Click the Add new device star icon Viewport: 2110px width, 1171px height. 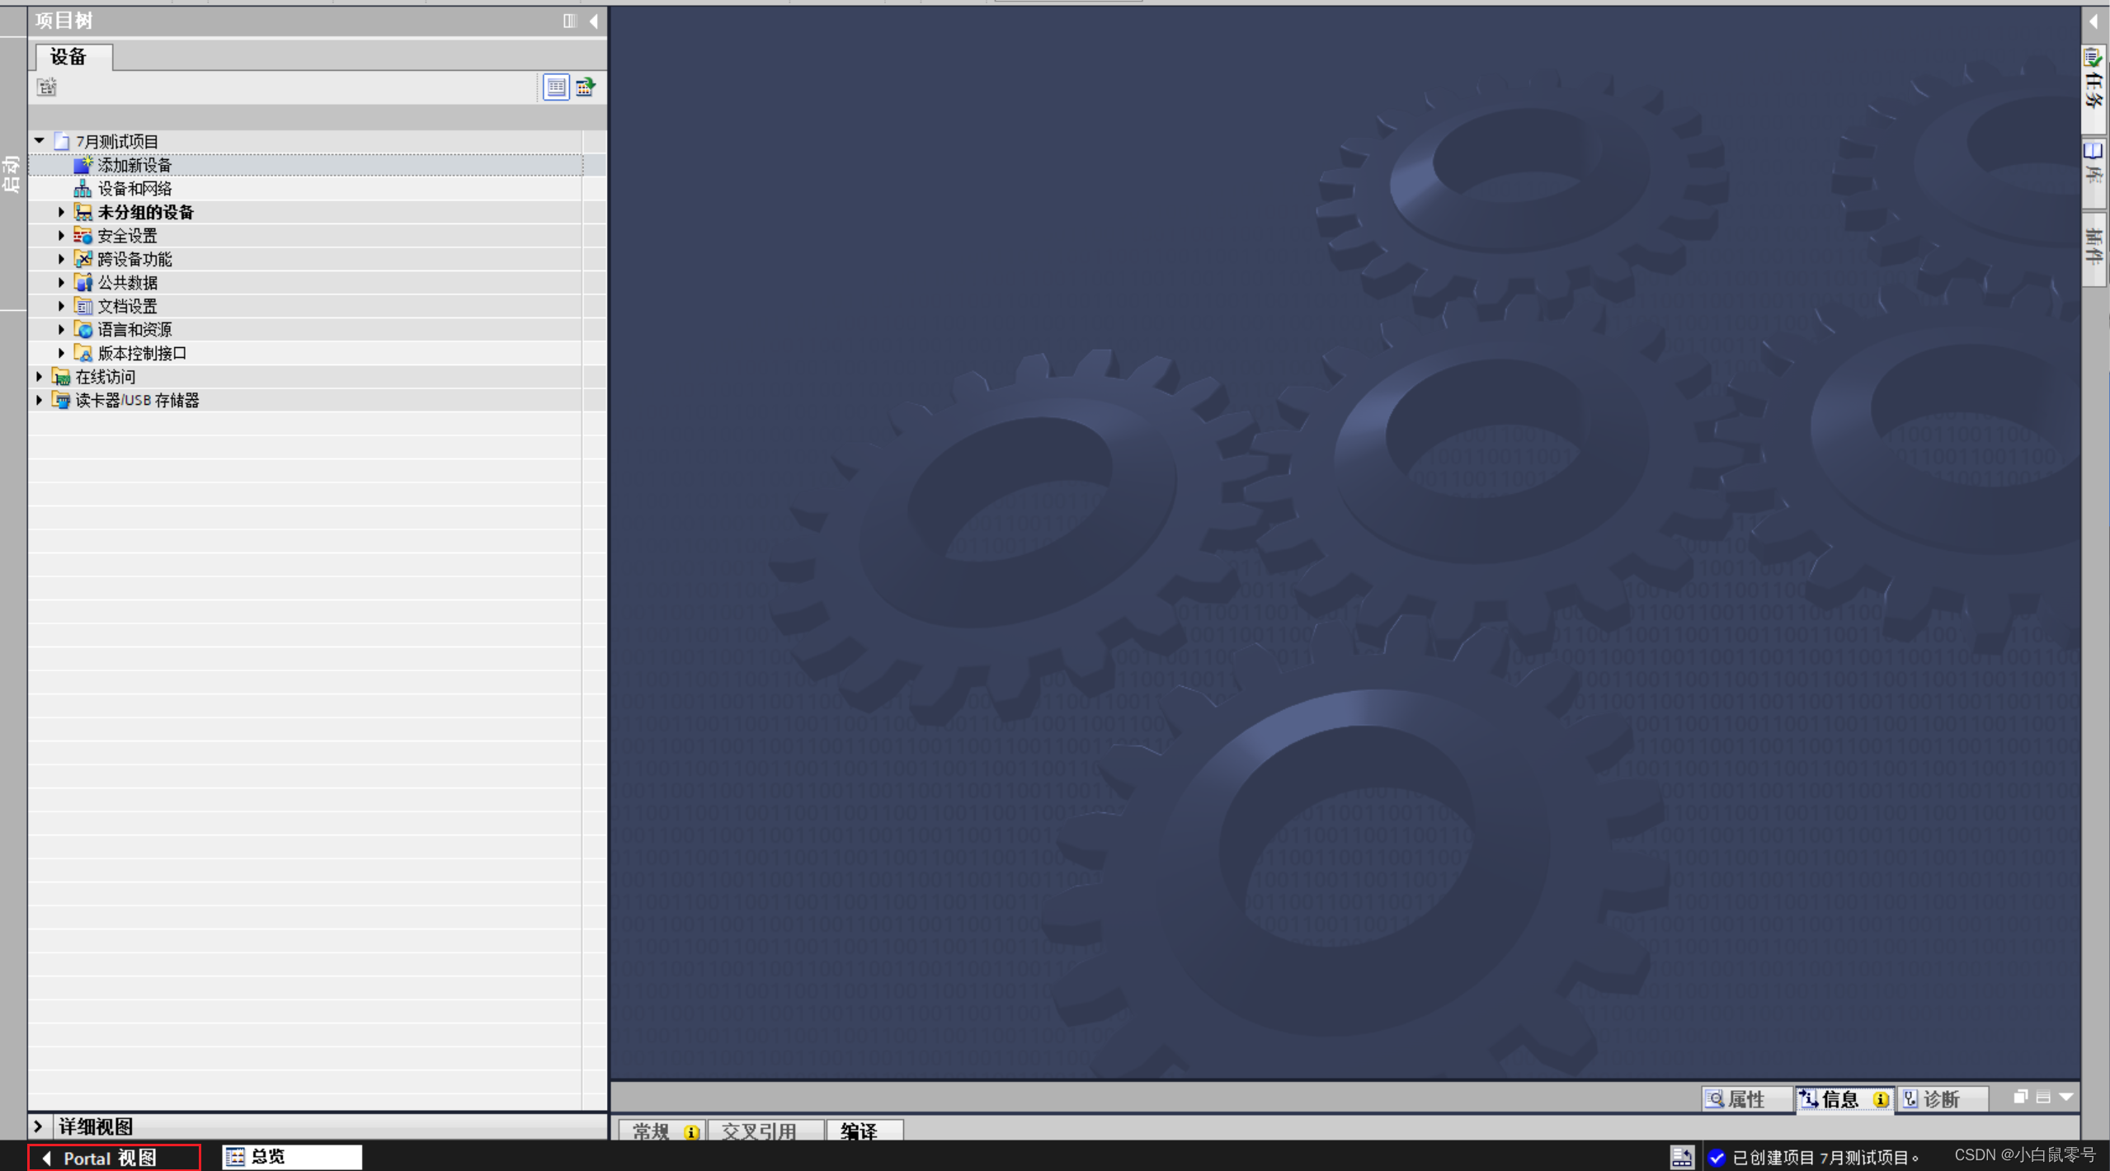pyautogui.click(x=82, y=165)
